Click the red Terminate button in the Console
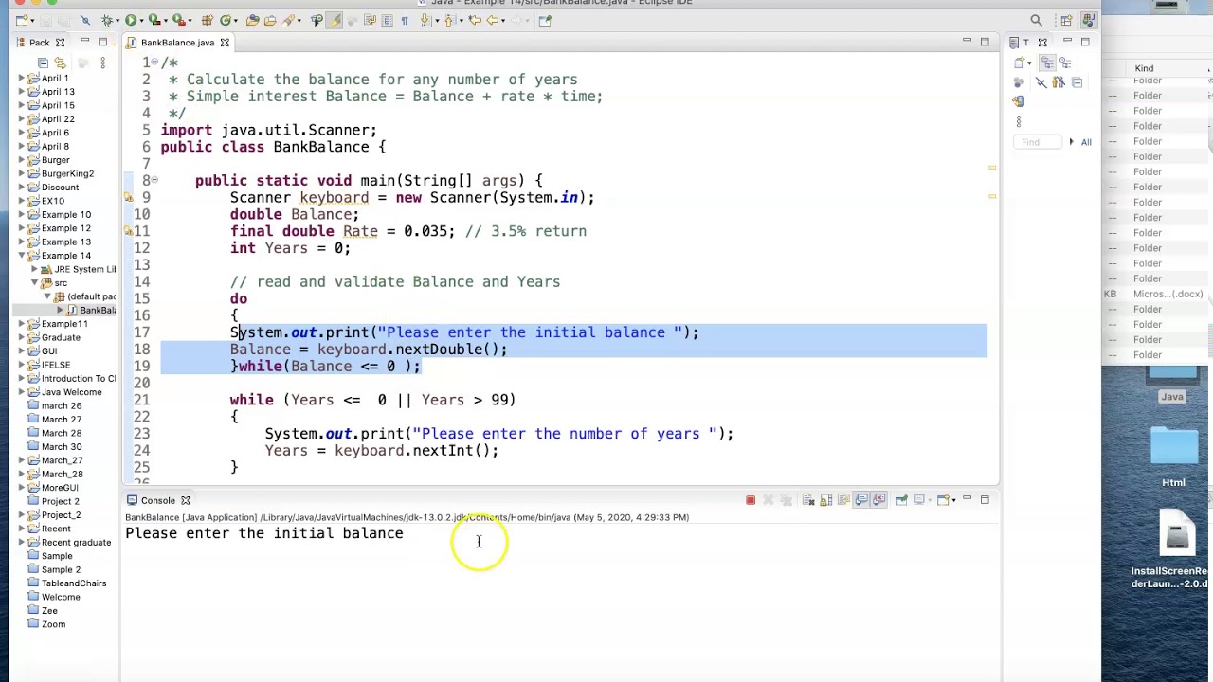This screenshot has width=1213, height=682. (751, 500)
